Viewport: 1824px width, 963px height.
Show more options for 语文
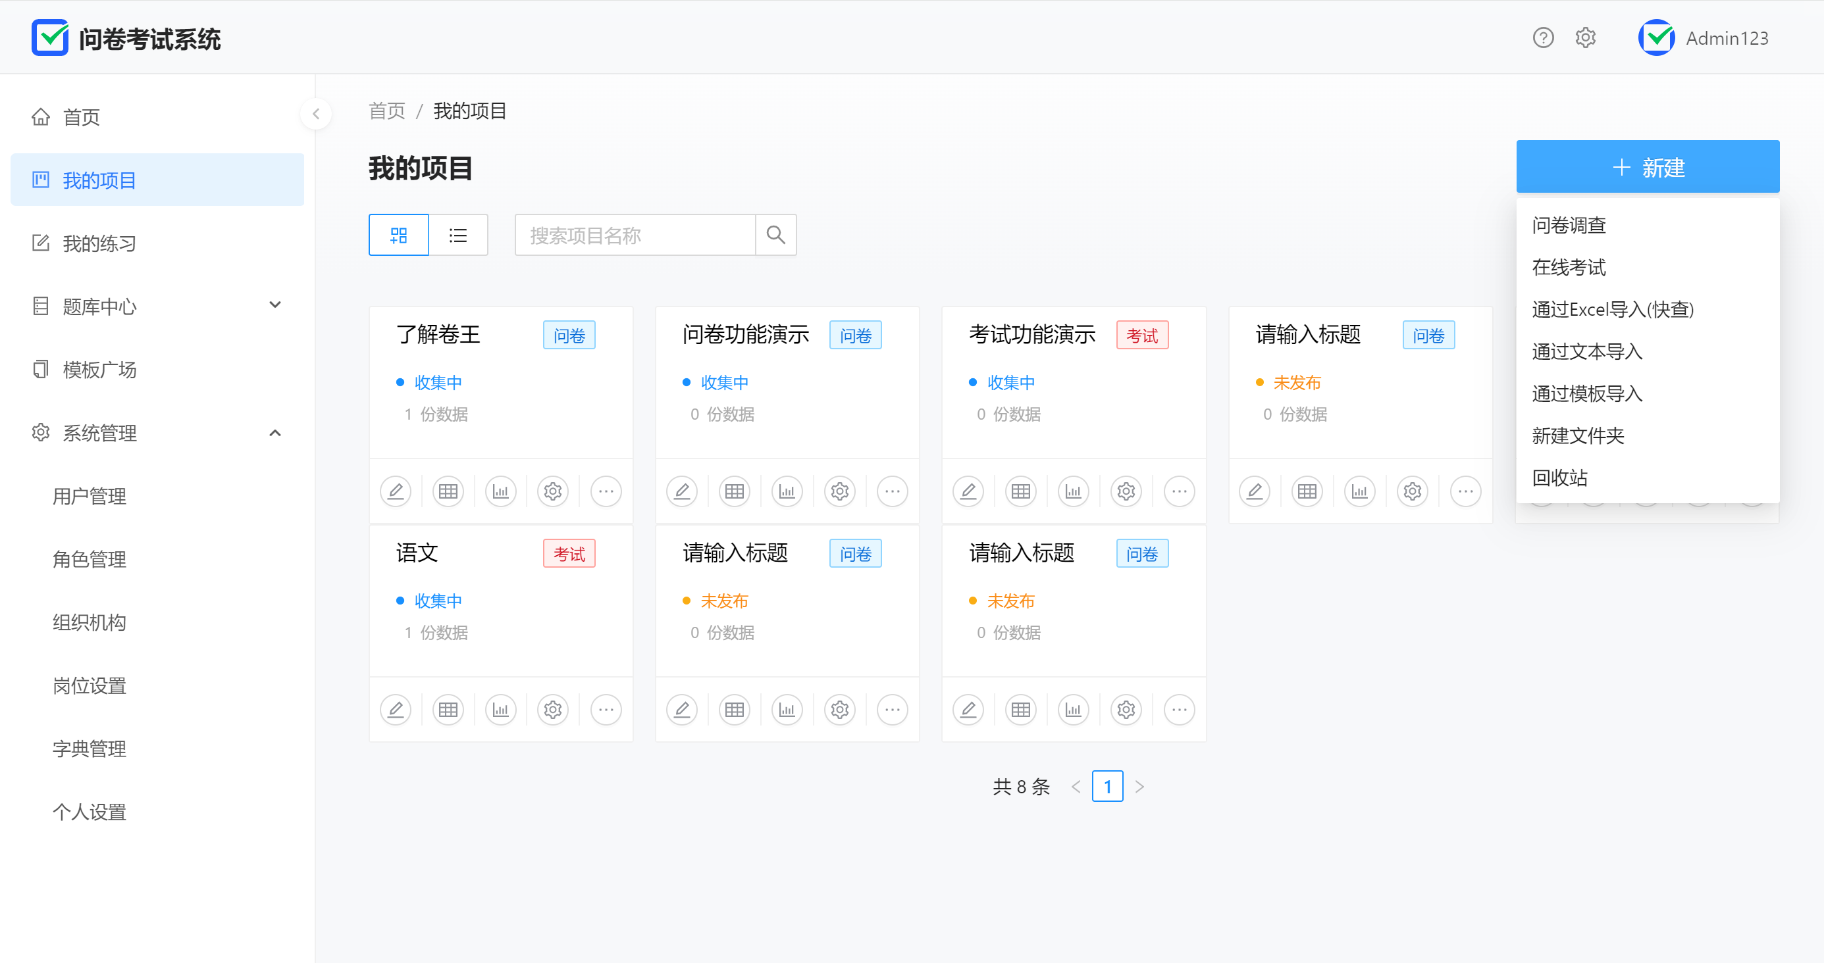[606, 710]
